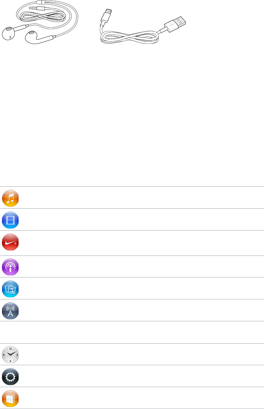Image resolution: width=264 pixels, height=409 pixels.
Task: Click the 3 numeral on the clock face
Action: click(17, 355)
